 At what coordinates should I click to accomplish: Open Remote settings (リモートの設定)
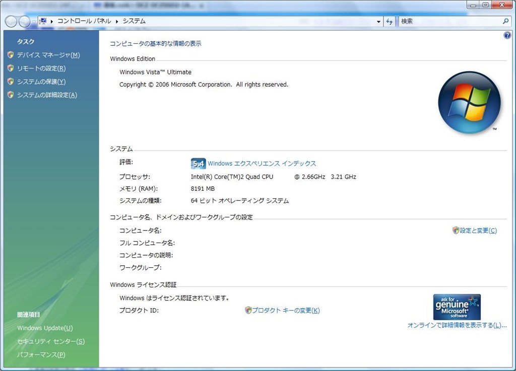tap(41, 68)
